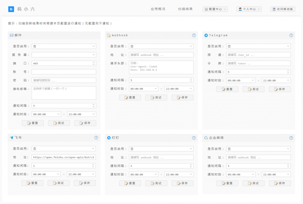
Task: Click 邮件 端口 field stepper arrows
Action: click(94, 63)
